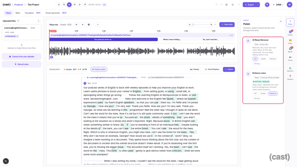
Task: Open the AI sparkle assistant button
Action: tap(267, 5)
